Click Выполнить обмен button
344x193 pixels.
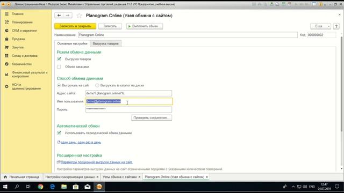coord(145,26)
